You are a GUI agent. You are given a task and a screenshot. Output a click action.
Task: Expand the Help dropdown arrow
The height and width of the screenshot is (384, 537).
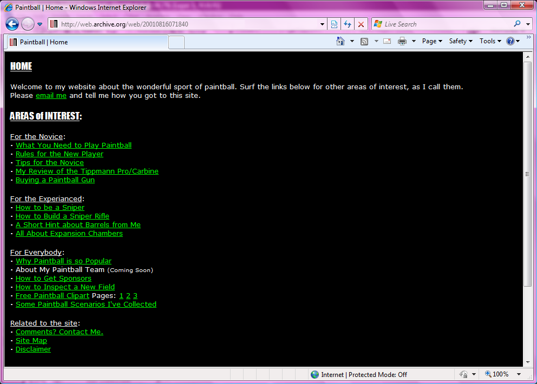pos(518,41)
